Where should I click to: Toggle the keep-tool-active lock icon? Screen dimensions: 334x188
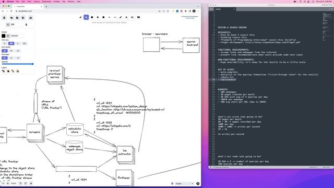[80, 17]
